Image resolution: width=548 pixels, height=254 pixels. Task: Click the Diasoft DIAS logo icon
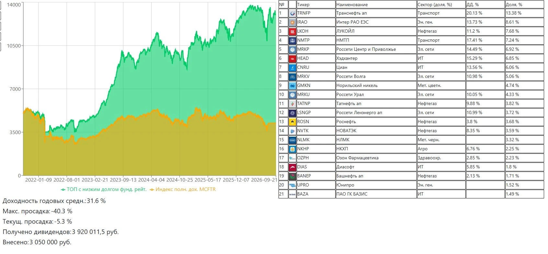tap(292, 167)
